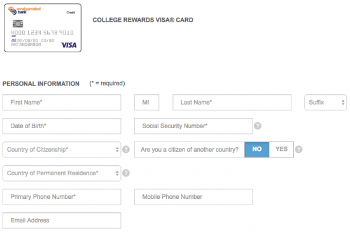Open help icon next to Country of Citizenship
The image size is (350, 232).
[x=126, y=149]
